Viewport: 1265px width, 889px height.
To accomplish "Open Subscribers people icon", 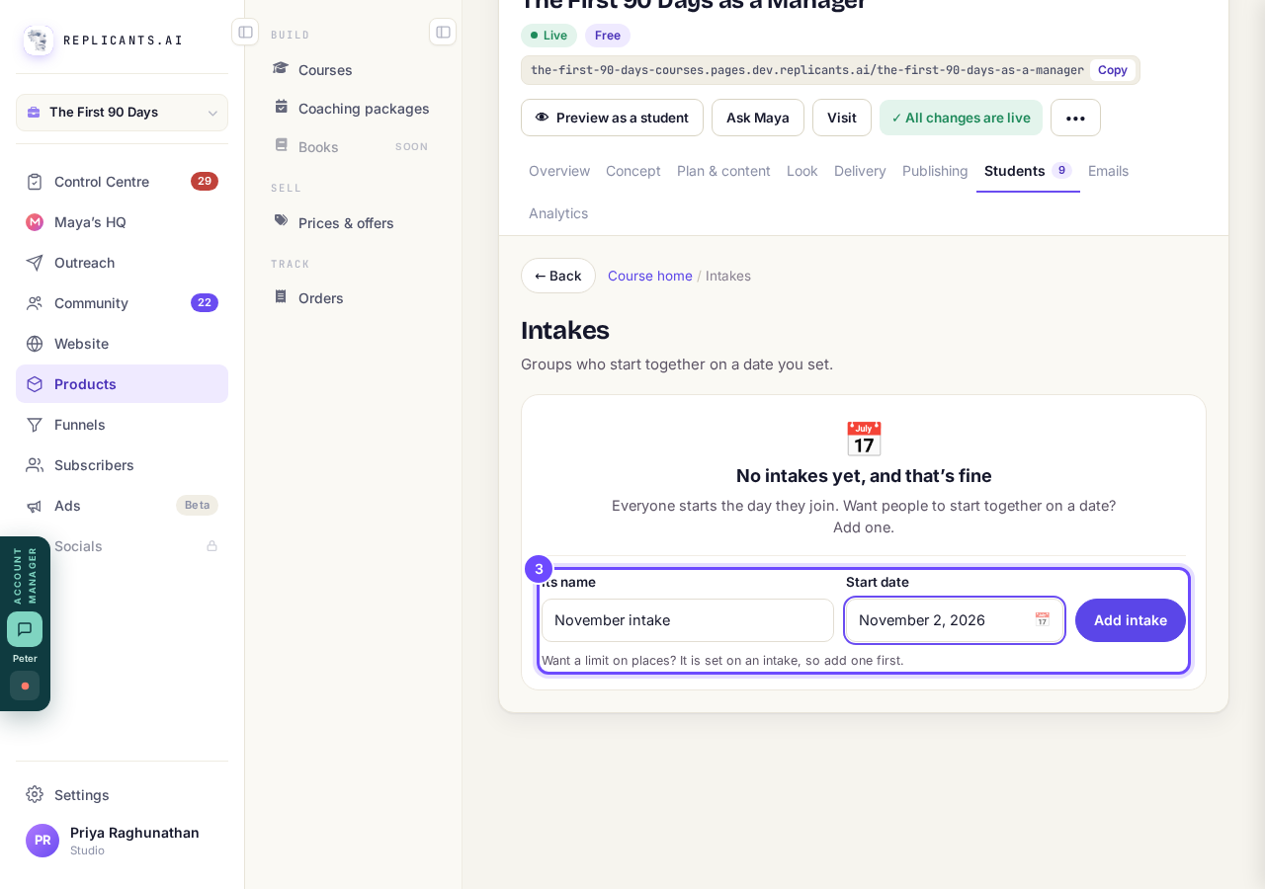I will (x=35, y=465).
